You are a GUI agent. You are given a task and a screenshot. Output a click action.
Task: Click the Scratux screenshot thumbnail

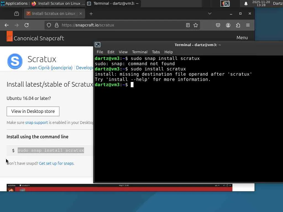(x=119, y=187)
